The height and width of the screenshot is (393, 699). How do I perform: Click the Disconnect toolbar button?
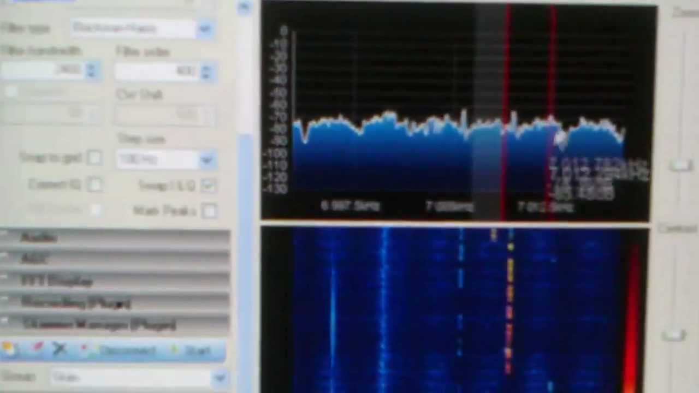click(x=121, y=351)
